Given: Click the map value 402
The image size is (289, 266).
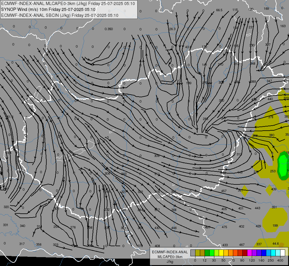Looking at the screenshot, I should click(x=241, y=226).
